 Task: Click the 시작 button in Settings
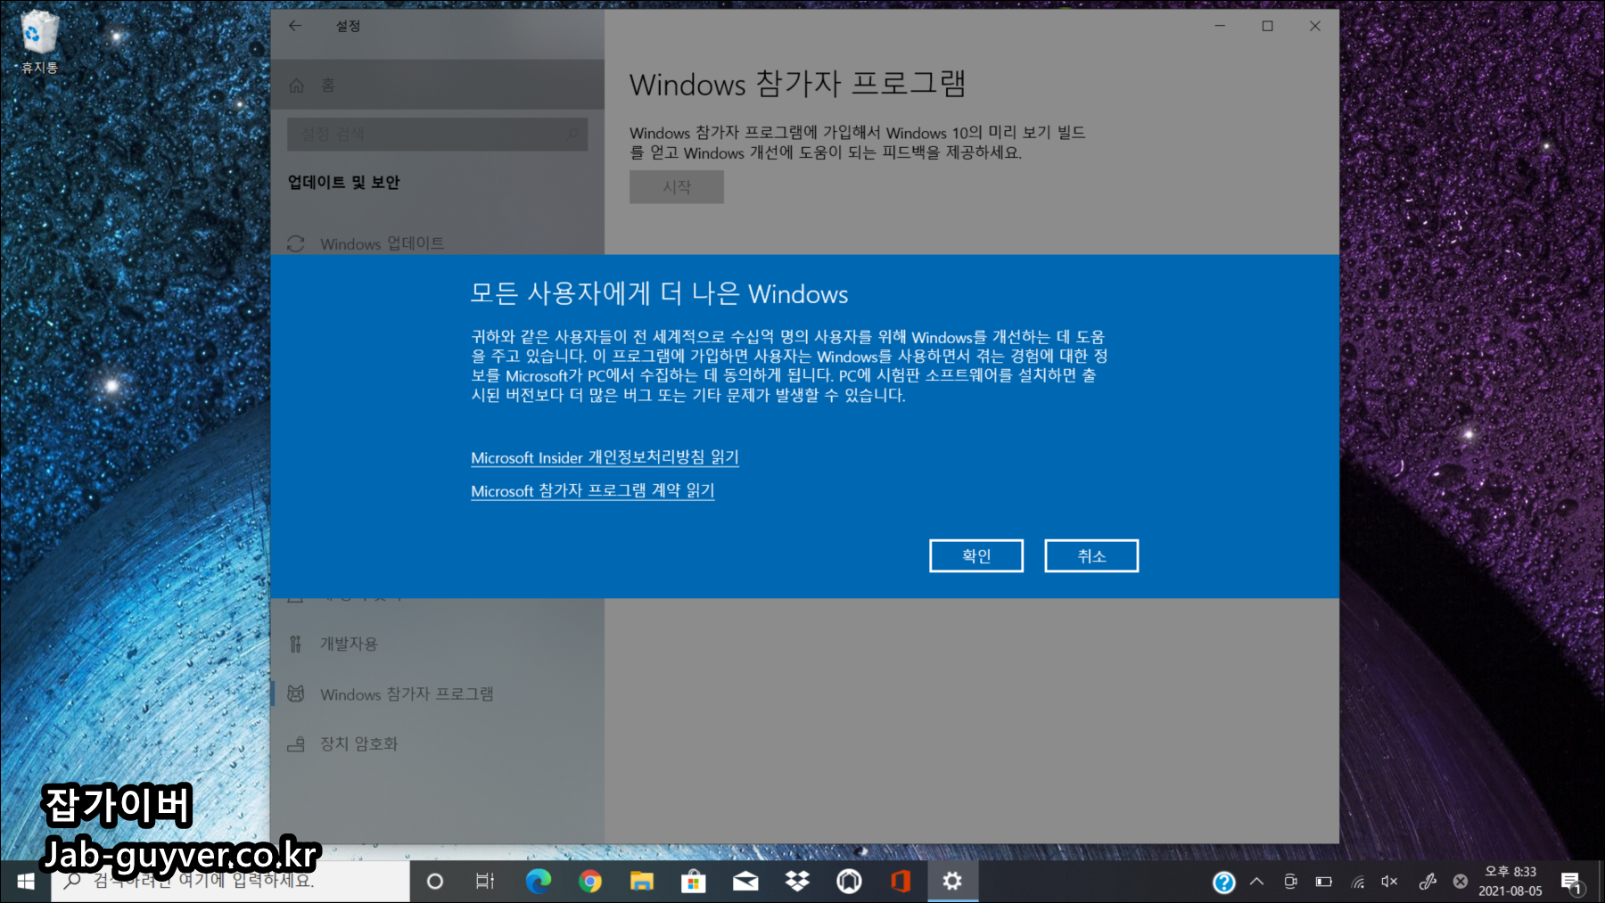pos(676,187)
